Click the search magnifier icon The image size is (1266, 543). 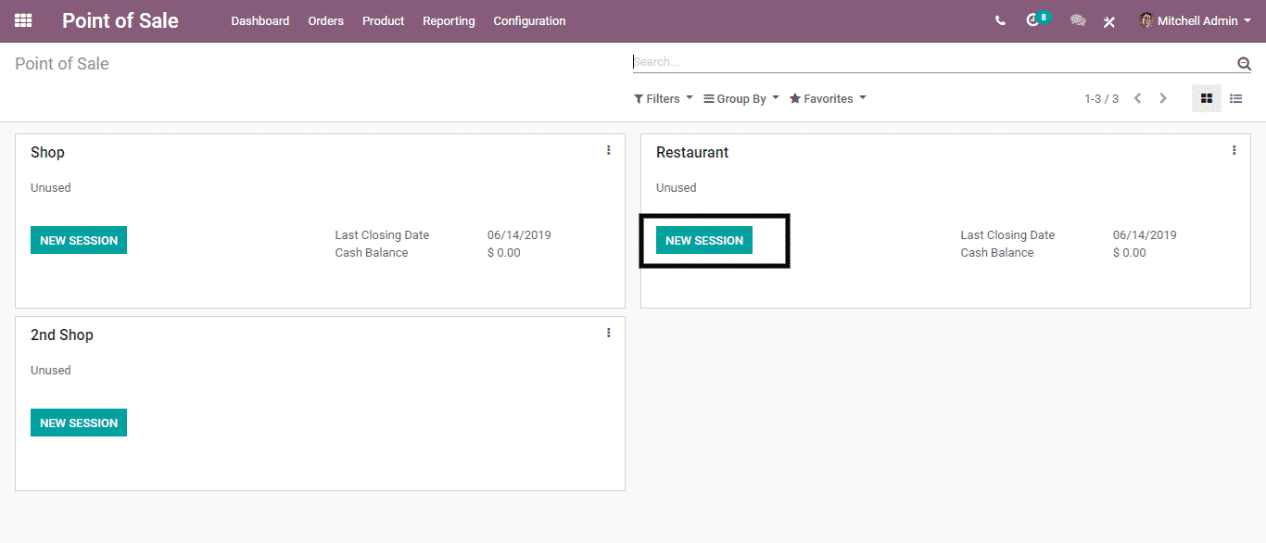coord(1244,63)
